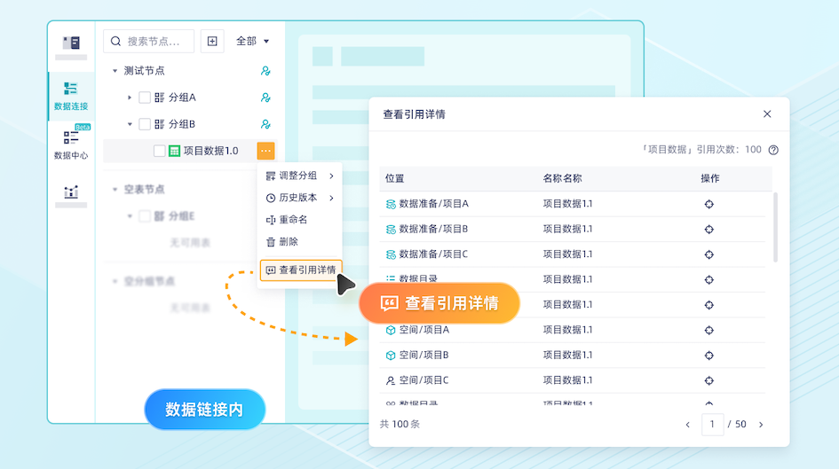Image resolution: width=839 pixels, height=469 pixels.
Task: Check the 项目数据1.0 checkbox
Action: tap(159, 151)
